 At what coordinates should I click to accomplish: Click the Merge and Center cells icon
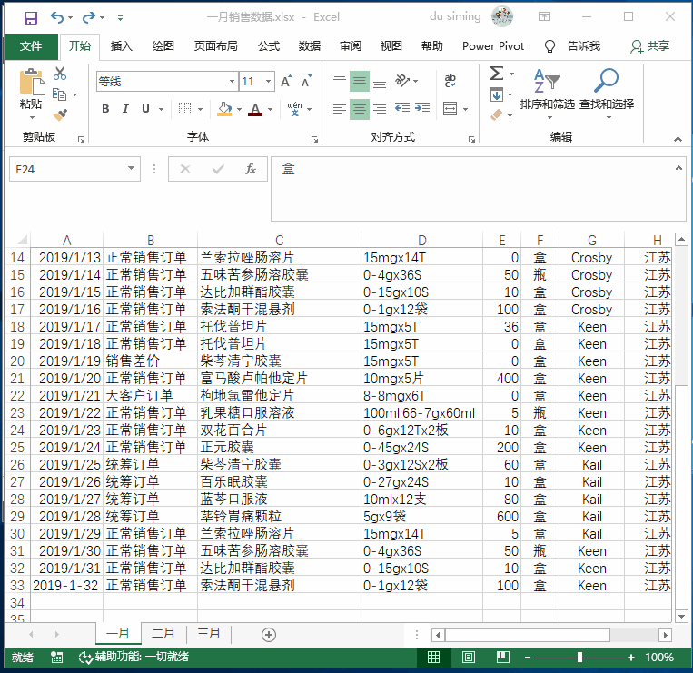point(450,110)
